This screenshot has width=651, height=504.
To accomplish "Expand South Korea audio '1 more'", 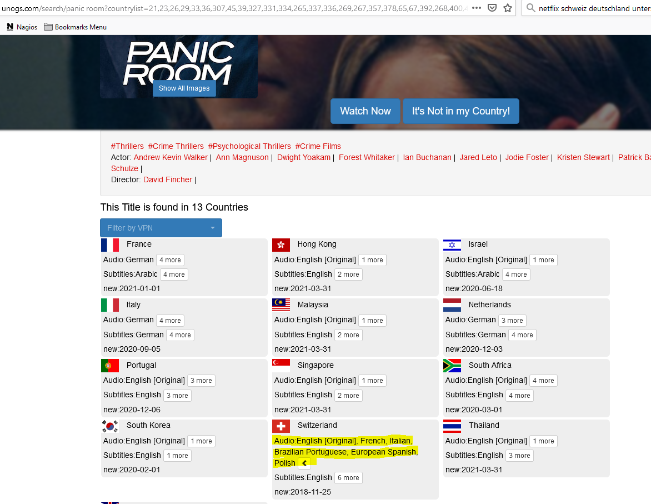I will pos(202,441).
